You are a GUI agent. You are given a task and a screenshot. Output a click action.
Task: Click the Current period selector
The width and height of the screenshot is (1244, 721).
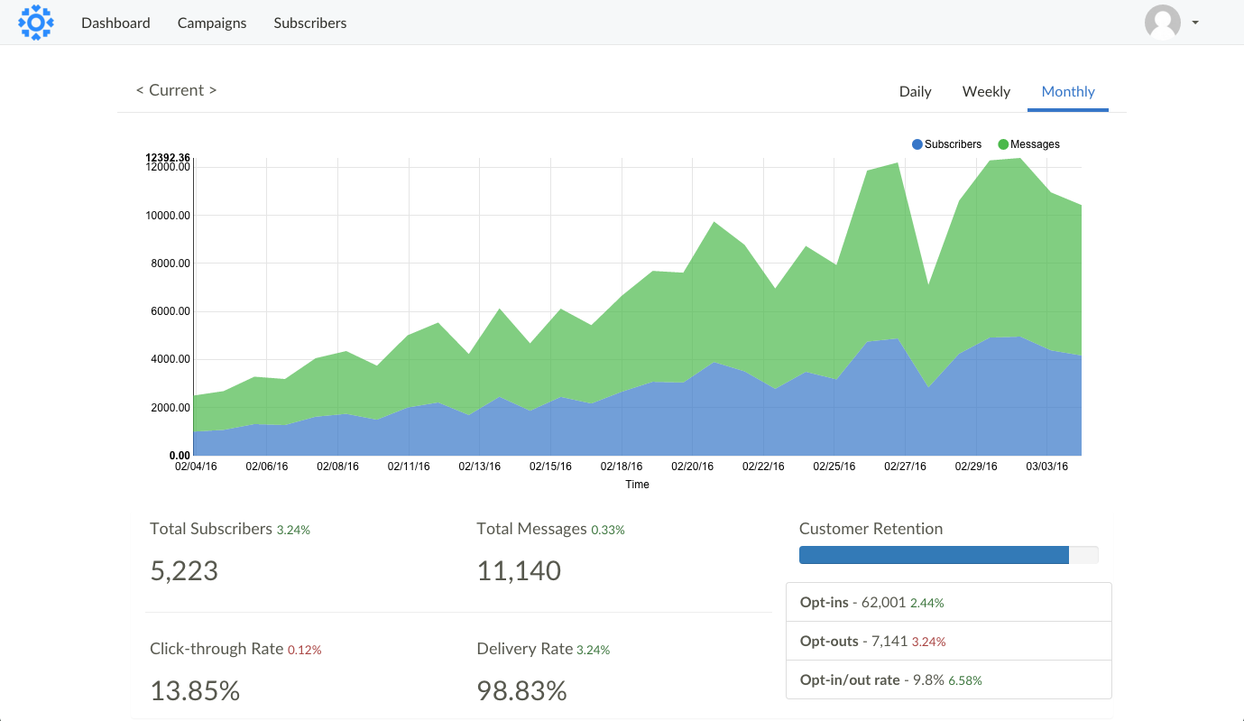[x=176, y=90]
